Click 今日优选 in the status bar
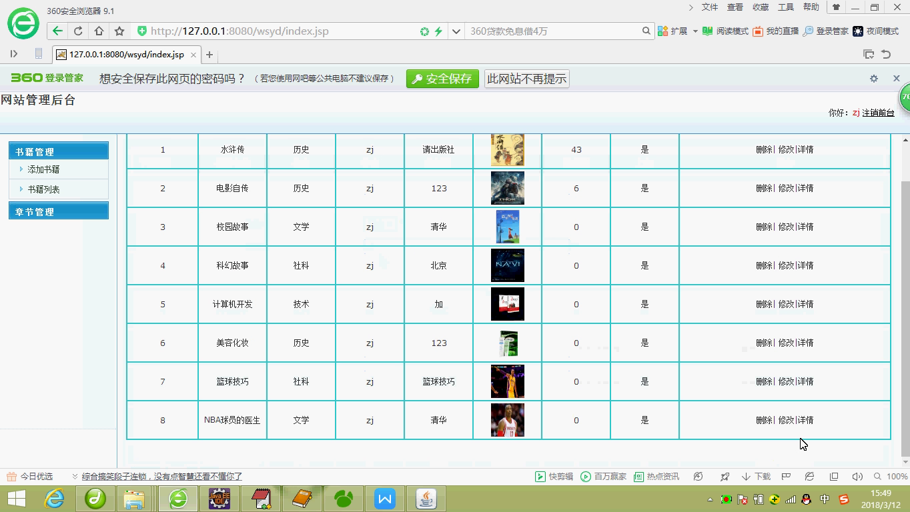Screen dimensions: 910x512 tap(29, 477)
